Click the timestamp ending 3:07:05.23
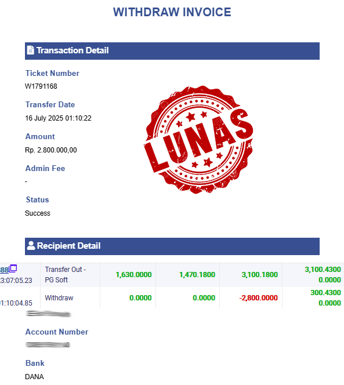 [16, 281]
